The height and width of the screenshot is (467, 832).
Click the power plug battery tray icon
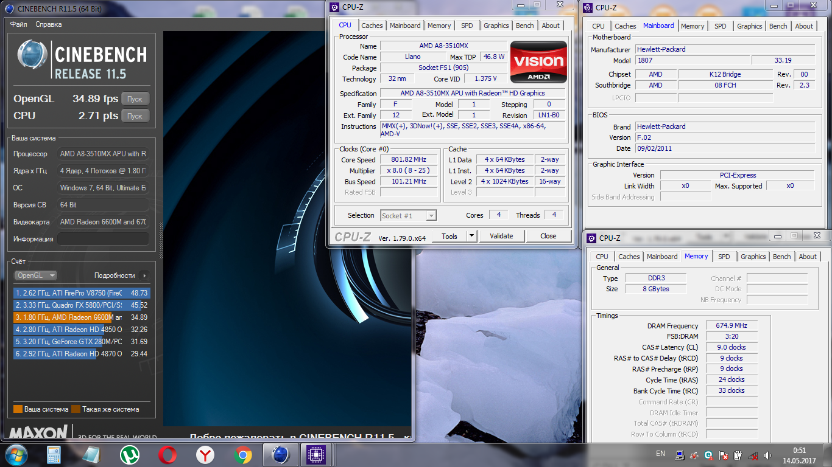738,454
